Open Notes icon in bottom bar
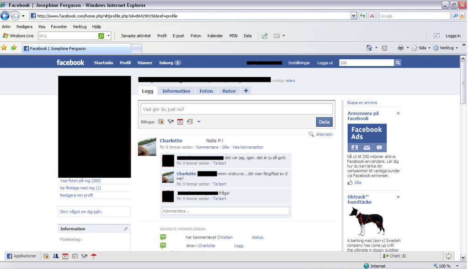Image resolution: width=468 pixels, height=269 pixels. (x=74, y=256)
